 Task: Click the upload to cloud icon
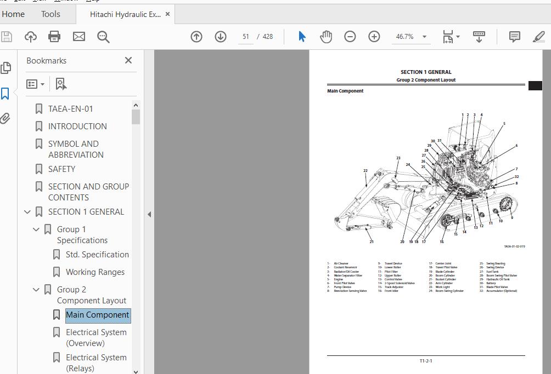tap(31, 37)
